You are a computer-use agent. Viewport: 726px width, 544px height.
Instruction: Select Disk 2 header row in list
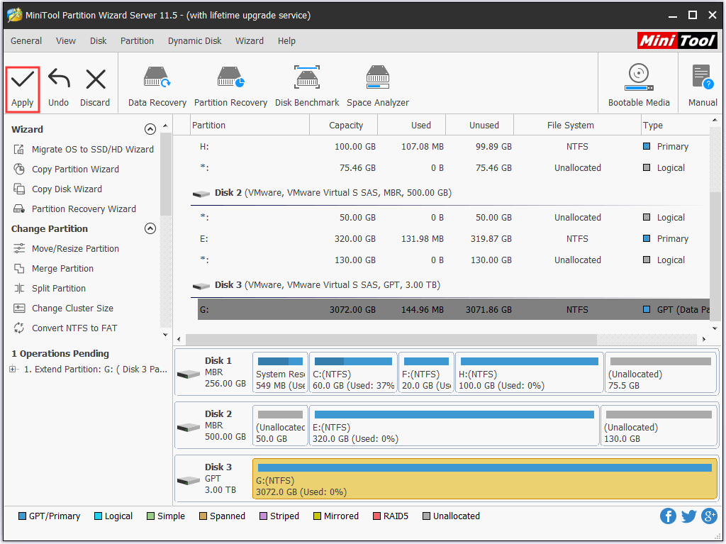450,193
